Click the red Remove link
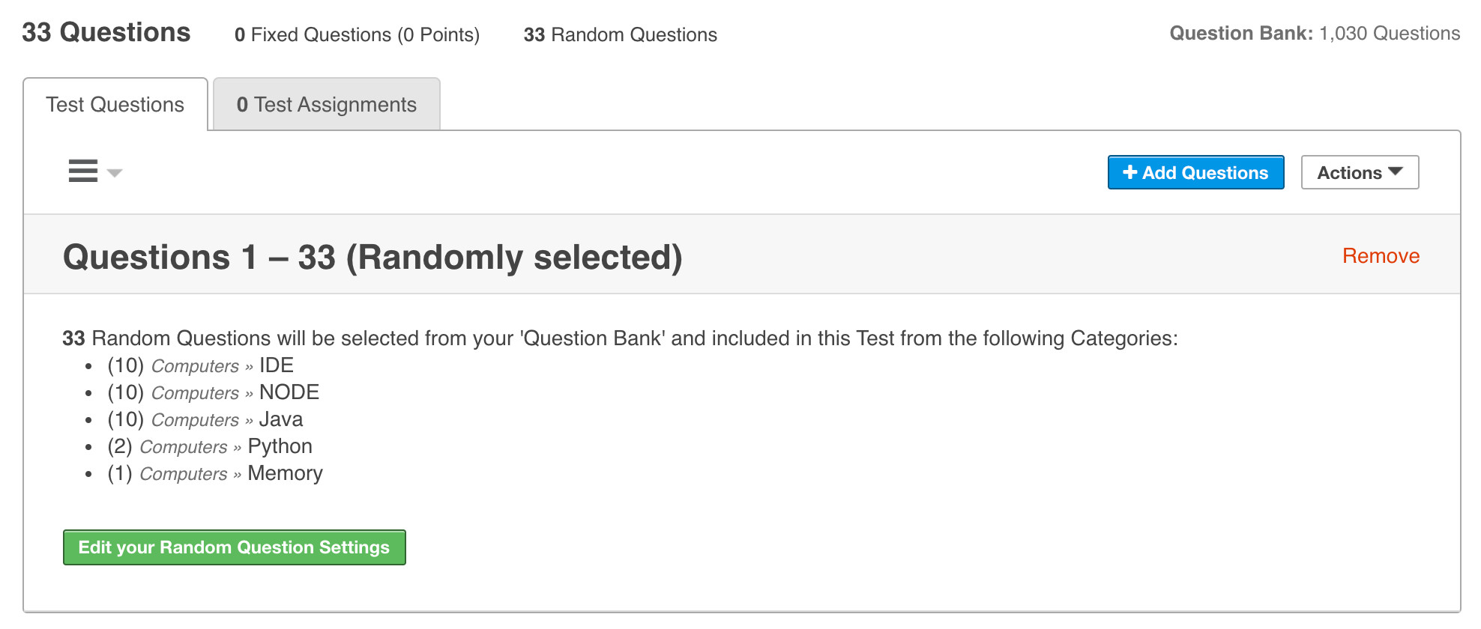This screenshot has width=1481, height=629. pos(1381,256)
